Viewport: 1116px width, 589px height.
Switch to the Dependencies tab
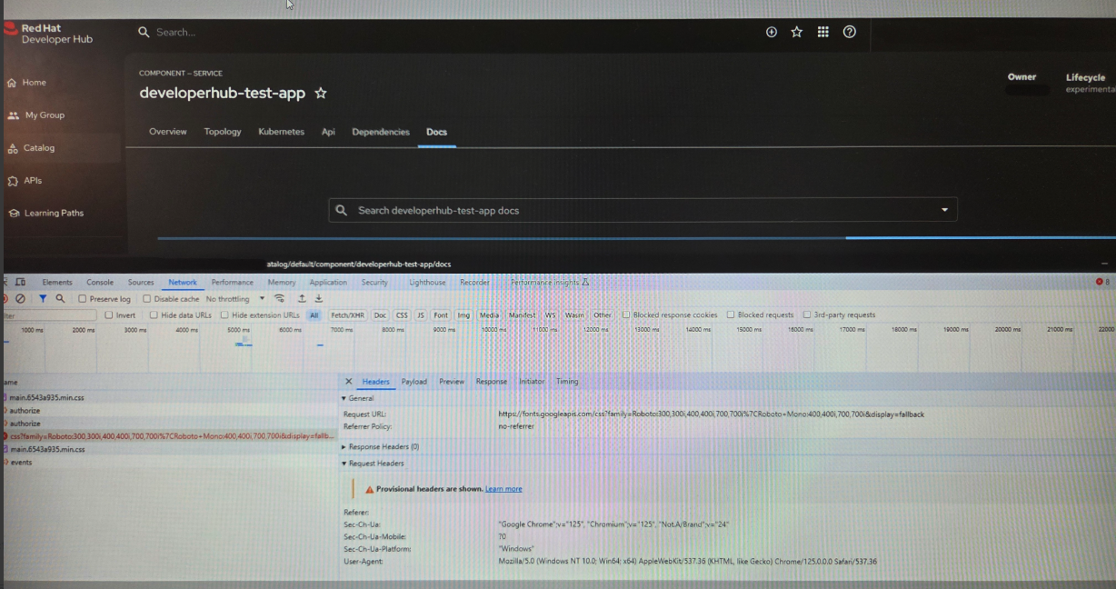[381, 132]
